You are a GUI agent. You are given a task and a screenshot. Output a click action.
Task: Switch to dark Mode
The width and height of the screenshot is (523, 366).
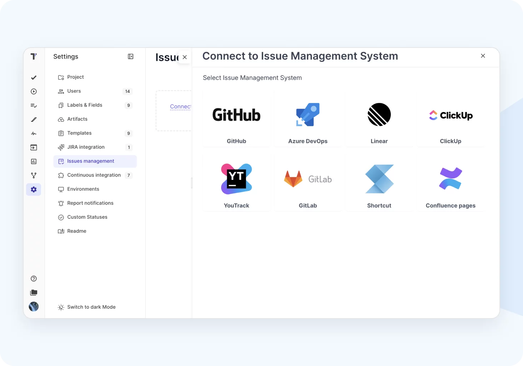pos(91,307)
